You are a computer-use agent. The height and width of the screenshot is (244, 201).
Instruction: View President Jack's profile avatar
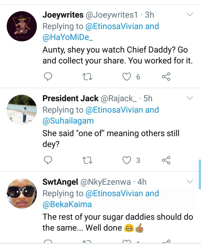click(21, 110)
